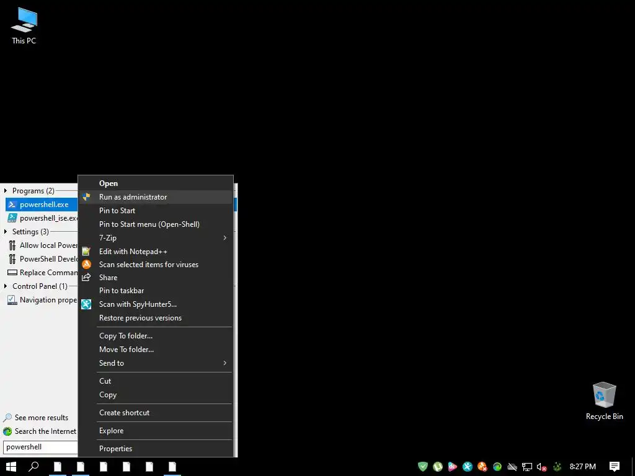Screen dimensions: 635x476
Task: Click the muted volume tray icon
Action: (542, 467)
